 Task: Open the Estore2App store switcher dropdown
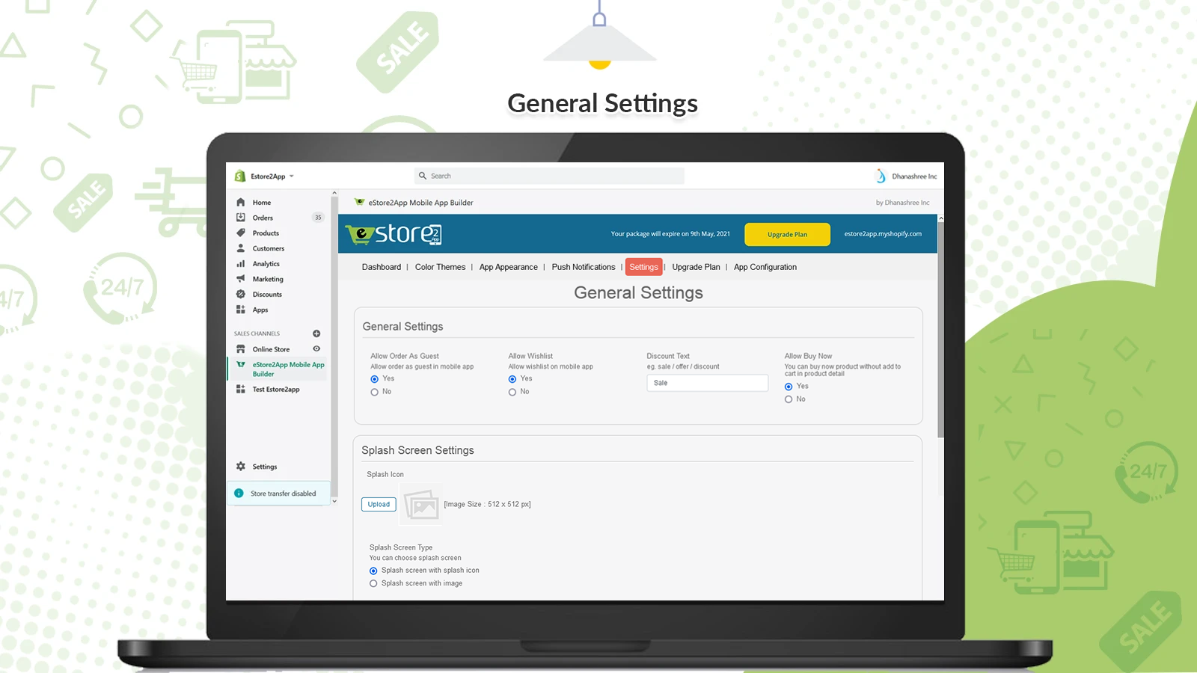[269, 176]
